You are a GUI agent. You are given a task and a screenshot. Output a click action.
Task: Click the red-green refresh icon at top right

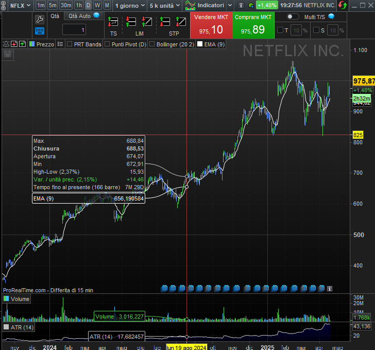click(x=343, y=5)
